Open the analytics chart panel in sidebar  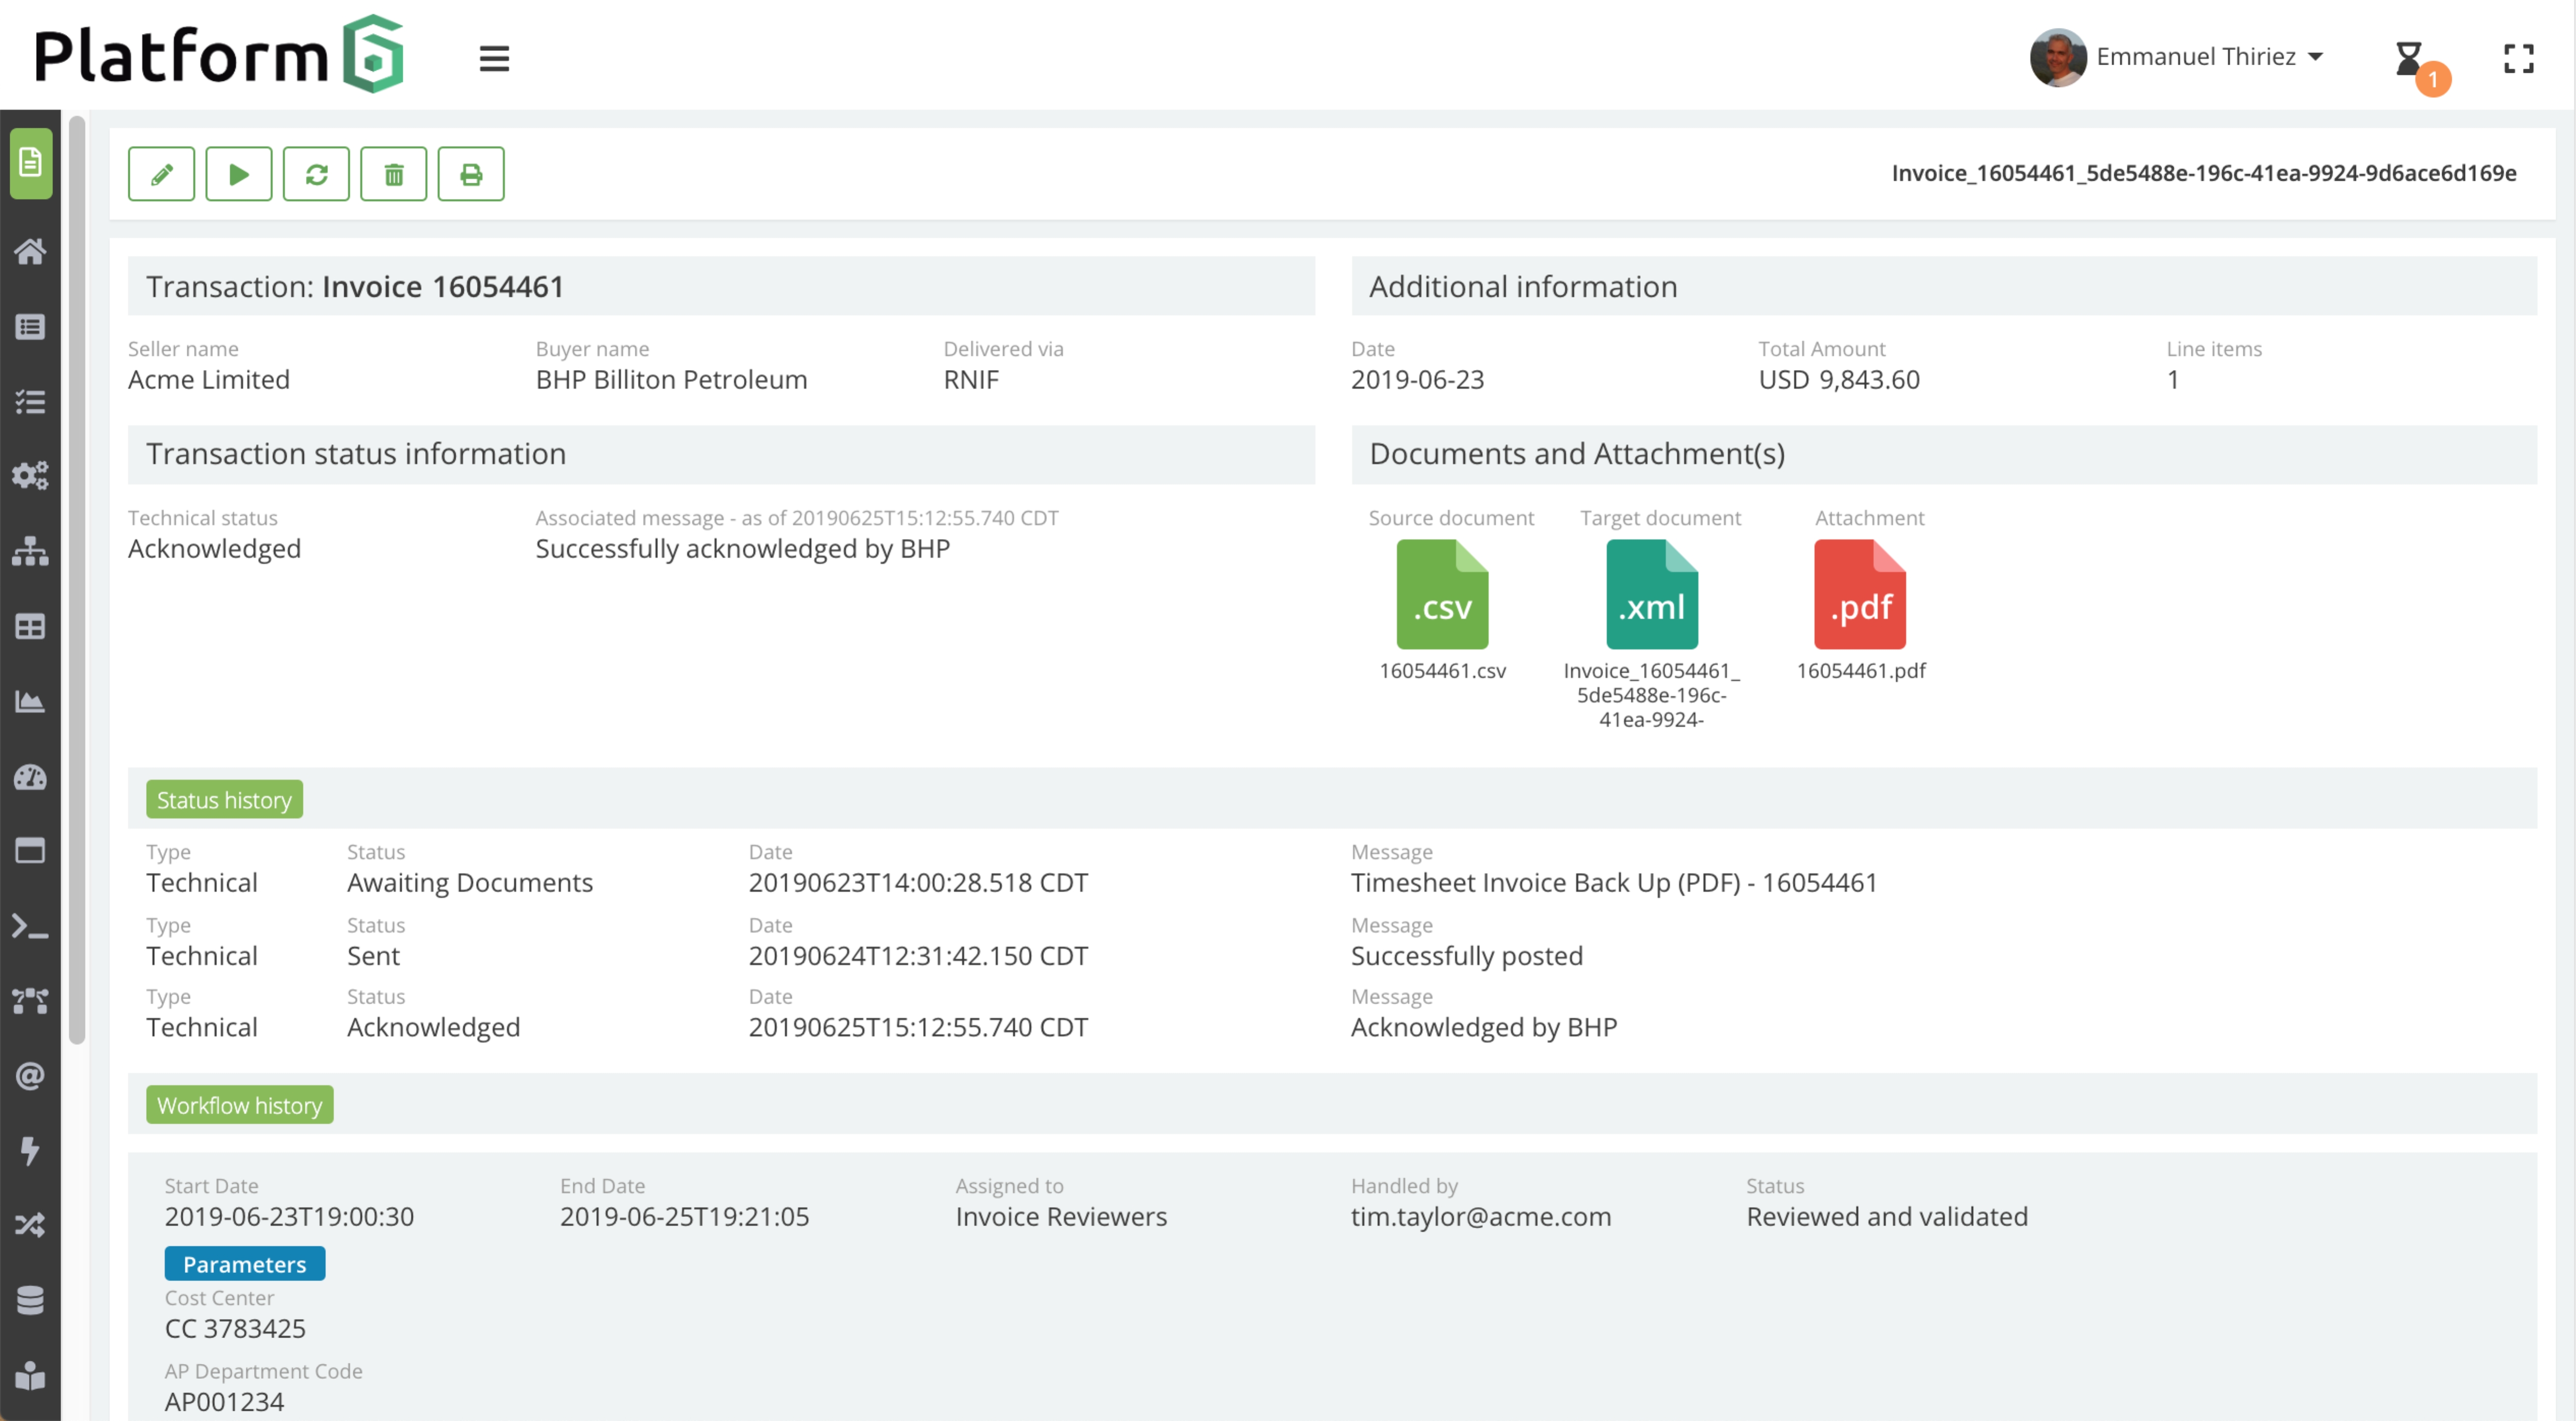(30, 701)
